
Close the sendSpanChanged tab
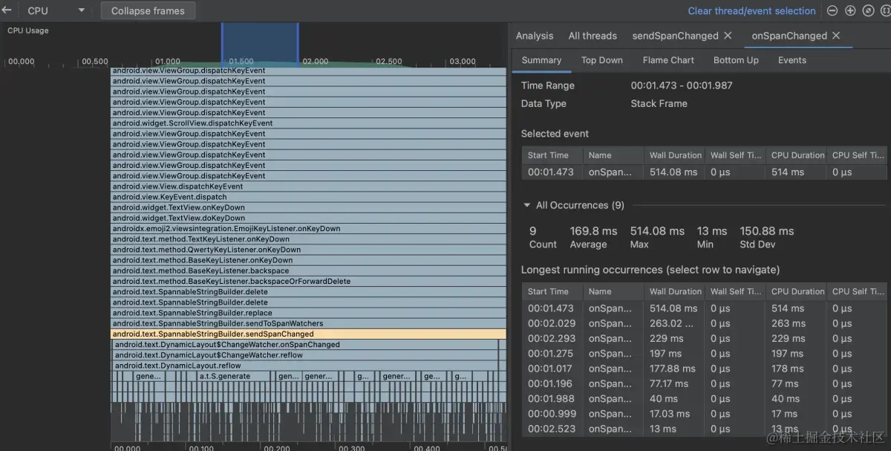point(728,36)
